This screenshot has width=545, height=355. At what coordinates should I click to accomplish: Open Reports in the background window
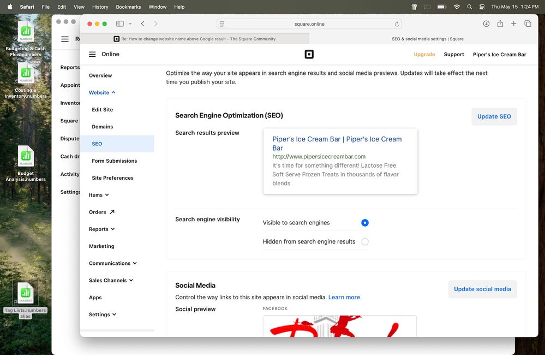coord(70,67)
